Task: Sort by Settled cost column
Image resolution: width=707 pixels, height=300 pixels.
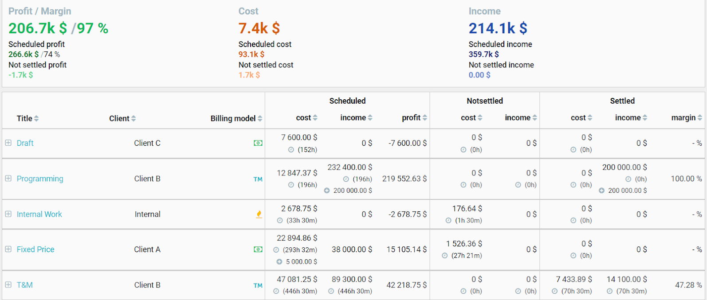Action: point(581,117)
